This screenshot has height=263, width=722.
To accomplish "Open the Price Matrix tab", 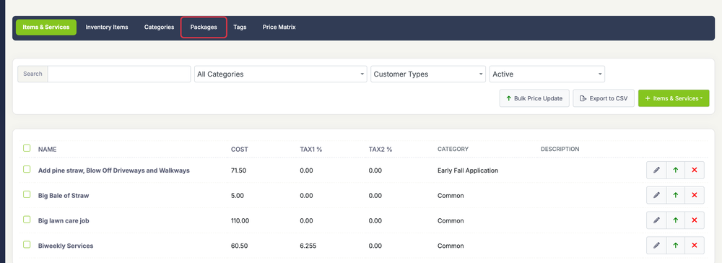I will point(279,27).
